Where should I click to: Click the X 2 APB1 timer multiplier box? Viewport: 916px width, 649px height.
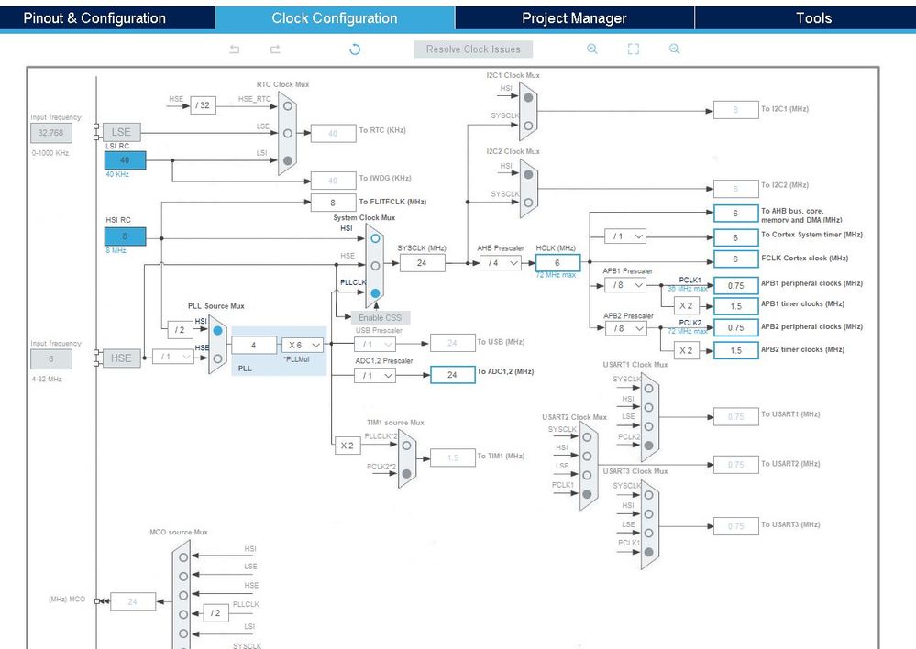687,305
